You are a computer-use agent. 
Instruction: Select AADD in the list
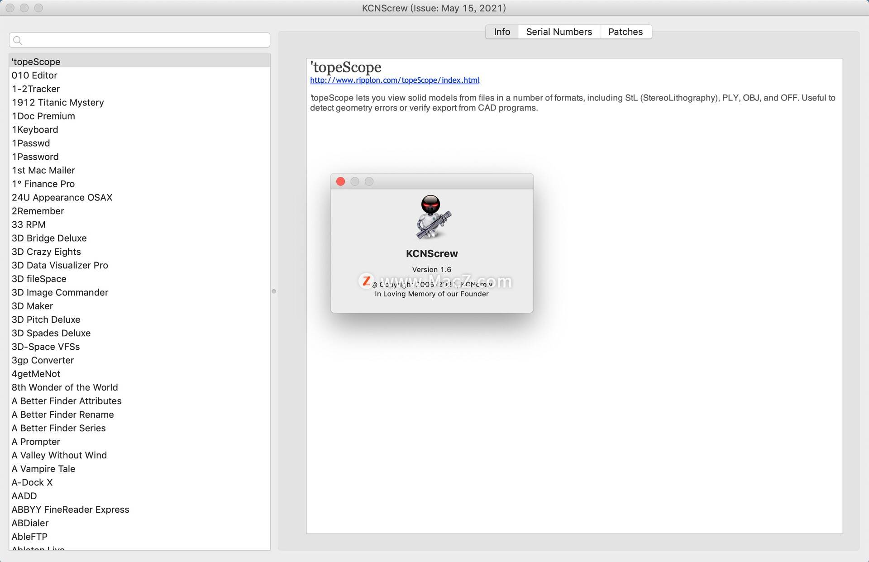click(x=139, y=496)
